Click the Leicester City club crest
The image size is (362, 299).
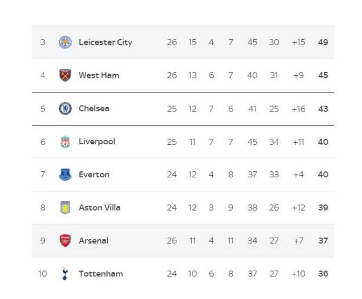click(65, 42)
